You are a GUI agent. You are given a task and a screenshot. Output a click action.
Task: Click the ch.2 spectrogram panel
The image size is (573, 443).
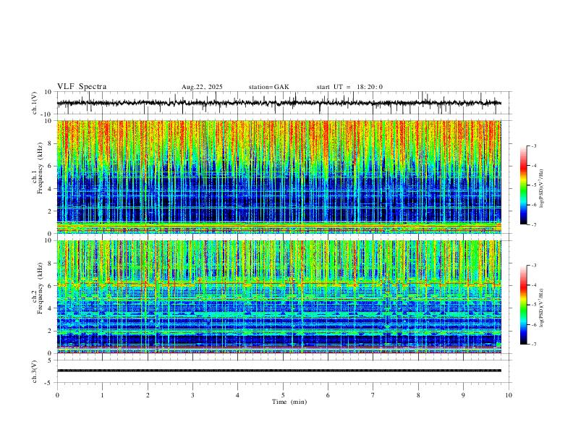click(x=279, y=297)
